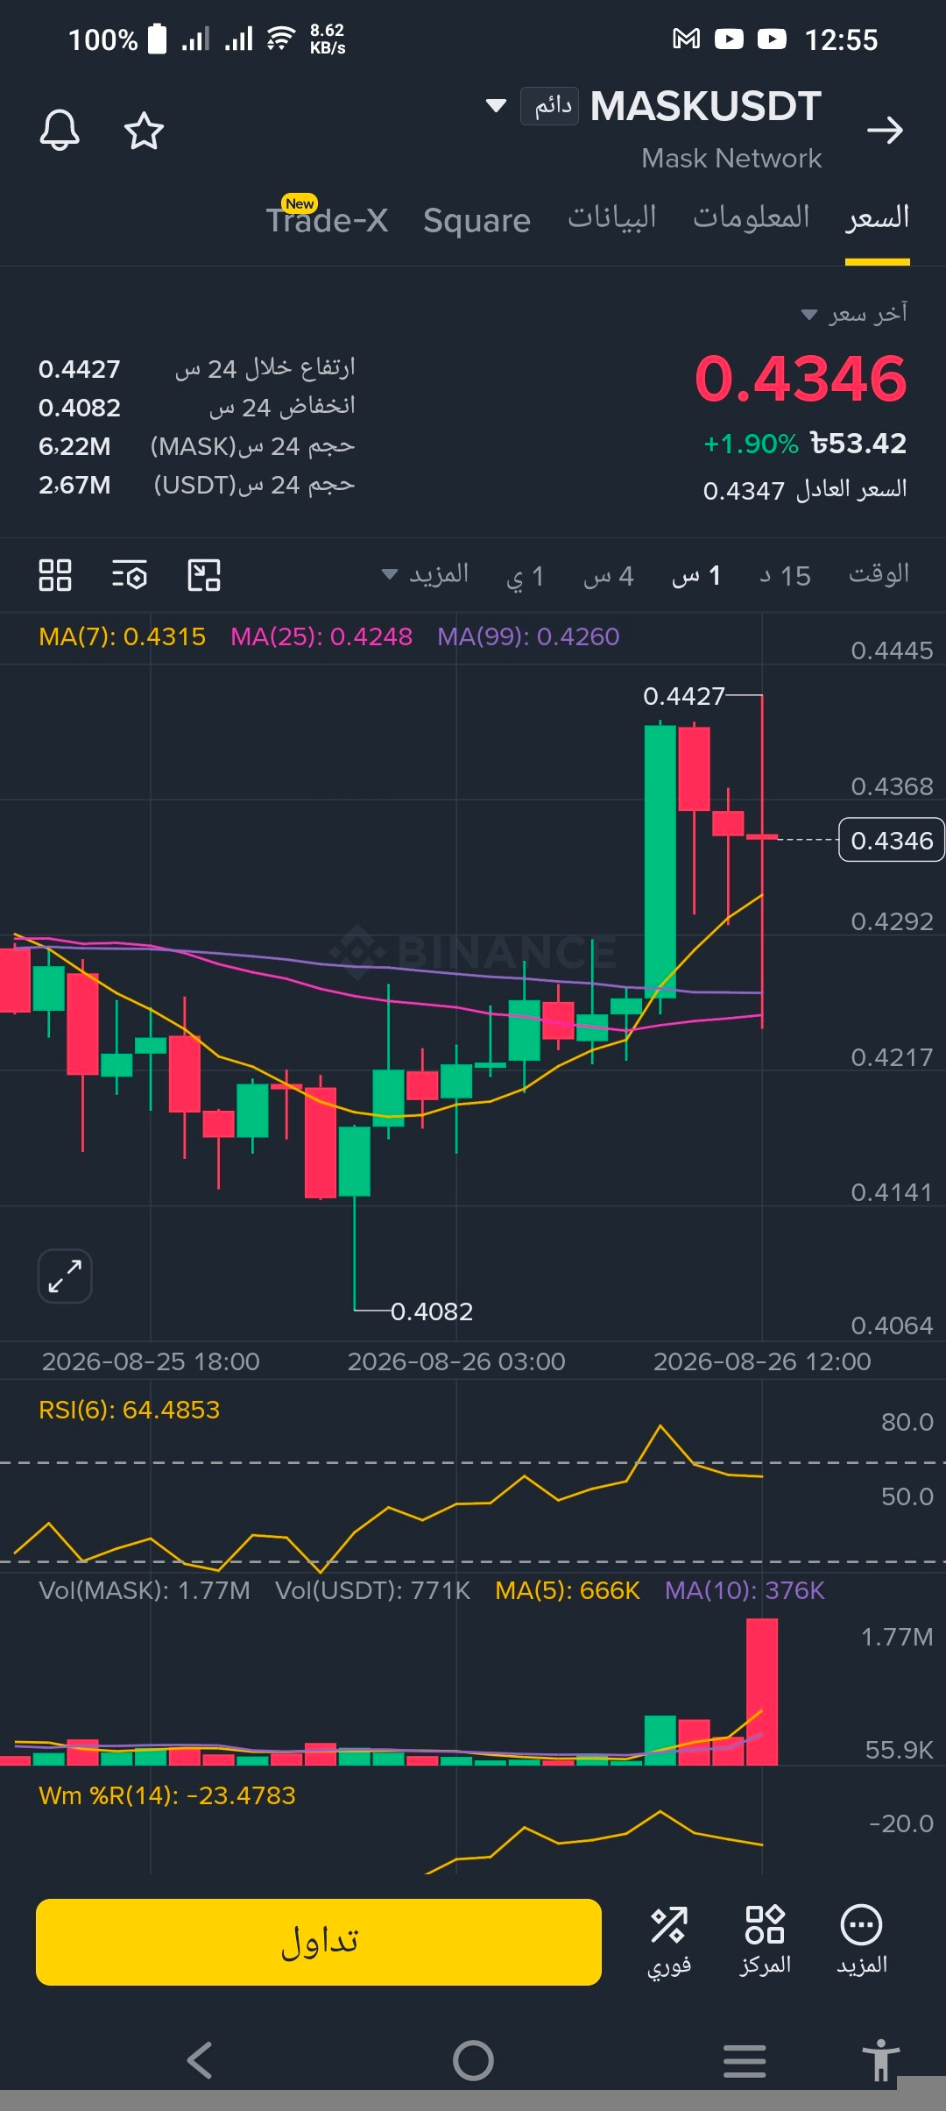Open the chart indicator settings icon
The image size is (946, 2111).
click(x=130, y=575)
